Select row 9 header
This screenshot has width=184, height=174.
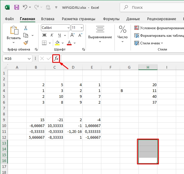pyautogui.click(x=4, y=120)
